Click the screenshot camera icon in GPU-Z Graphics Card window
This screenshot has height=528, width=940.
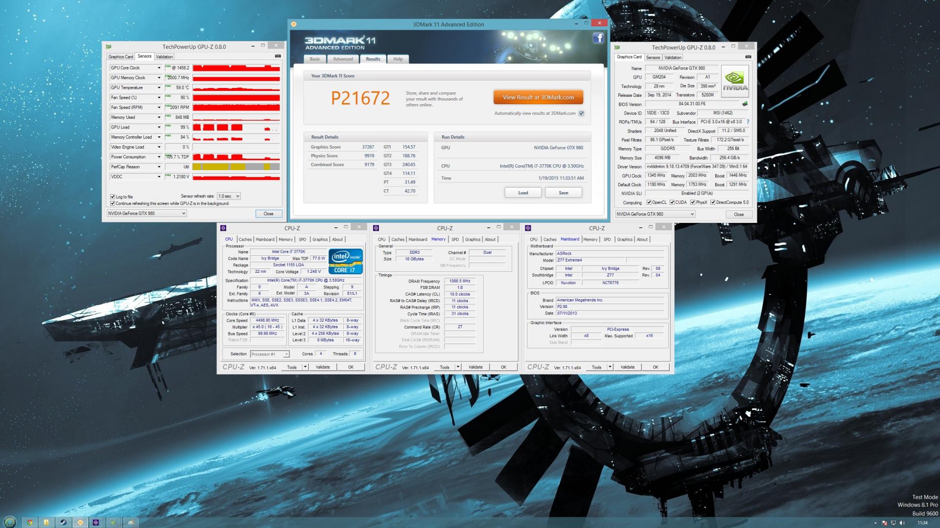tap(748, 57)
